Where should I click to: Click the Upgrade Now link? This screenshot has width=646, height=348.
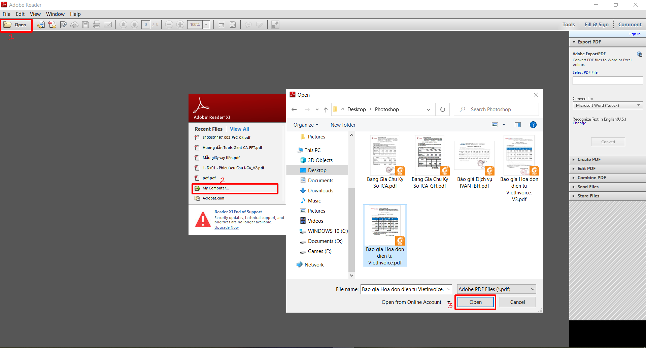coord(227,227)
